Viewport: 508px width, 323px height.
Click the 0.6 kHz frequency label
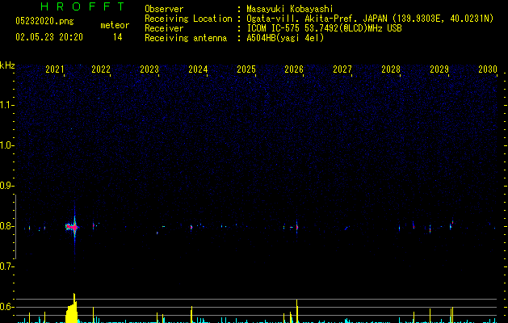point(7,307)
